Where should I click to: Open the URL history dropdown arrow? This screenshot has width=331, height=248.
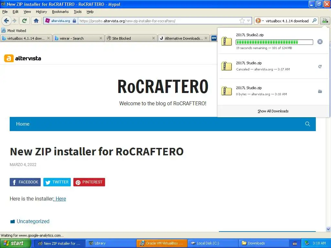[249, 21]
